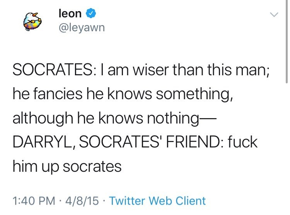Click the word "DARRYL," in the tweet
The image size is (290, 215).
click(45, 142)
